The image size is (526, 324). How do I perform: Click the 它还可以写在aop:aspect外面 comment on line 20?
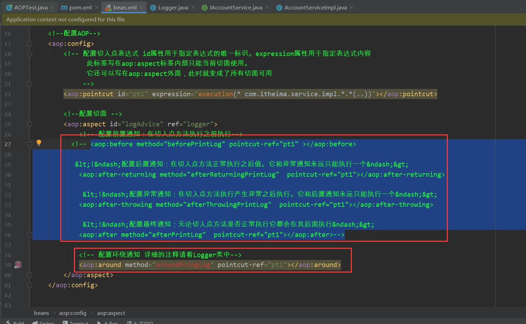(x=179, y=74)
